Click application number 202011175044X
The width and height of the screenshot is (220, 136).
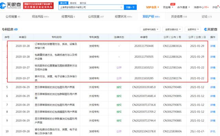(144, 46)
